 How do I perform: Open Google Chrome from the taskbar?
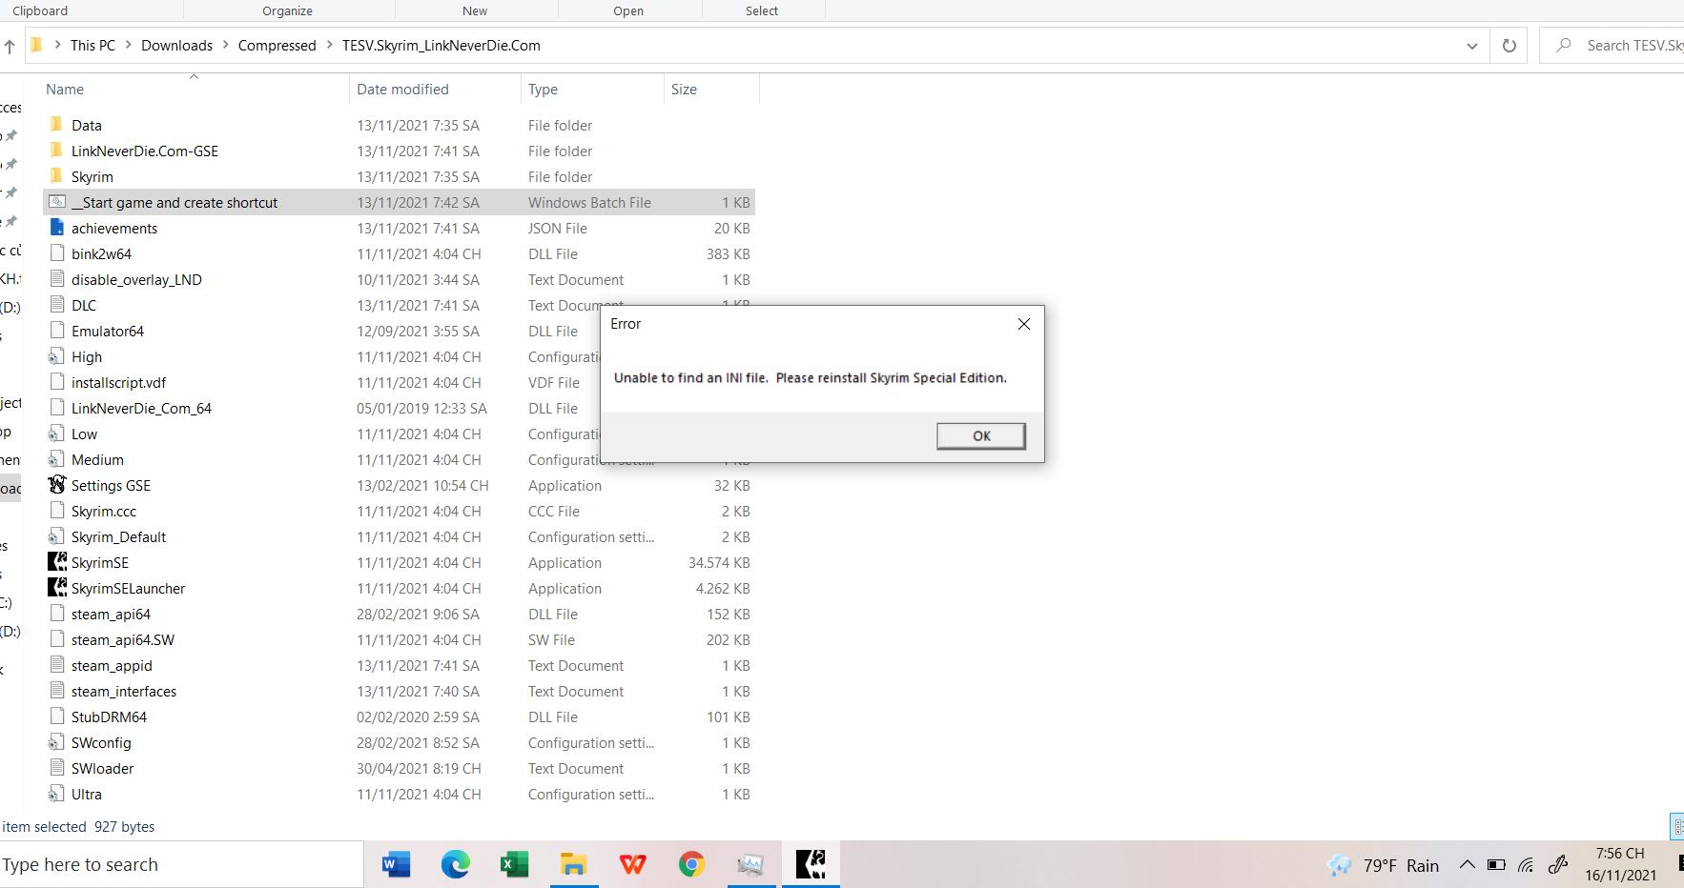tap(691, 864)
